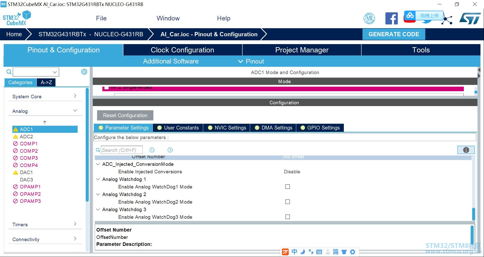
Task: Open input method toolbox gear icon
Action: [x=353, y=252]
